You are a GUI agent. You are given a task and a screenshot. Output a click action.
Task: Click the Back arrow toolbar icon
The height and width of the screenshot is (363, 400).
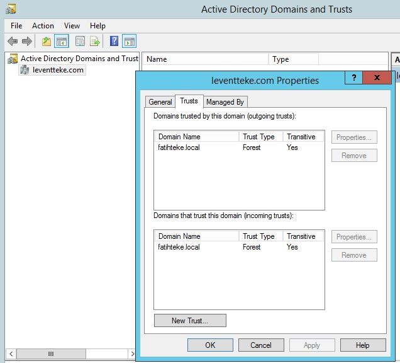click(x=13, y=41)
